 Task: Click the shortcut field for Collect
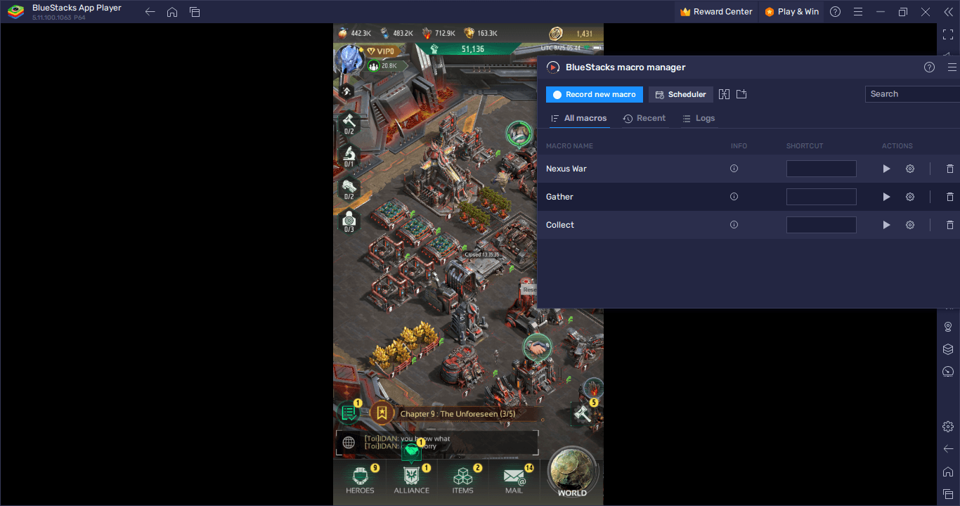coord(822,225)
